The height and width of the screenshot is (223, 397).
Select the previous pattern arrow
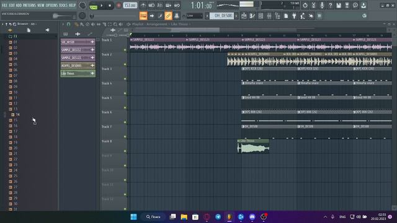tap(207, 16)
